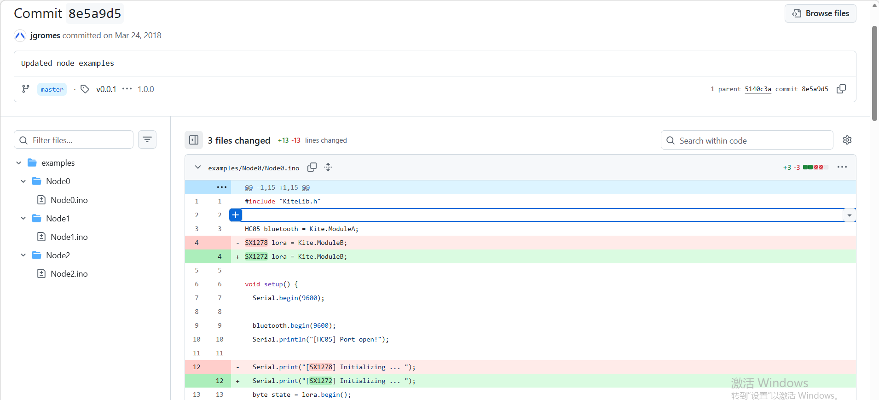The image size is (879, 400).
Task: Click the Browse files button
Action: (x=820, y=13)
